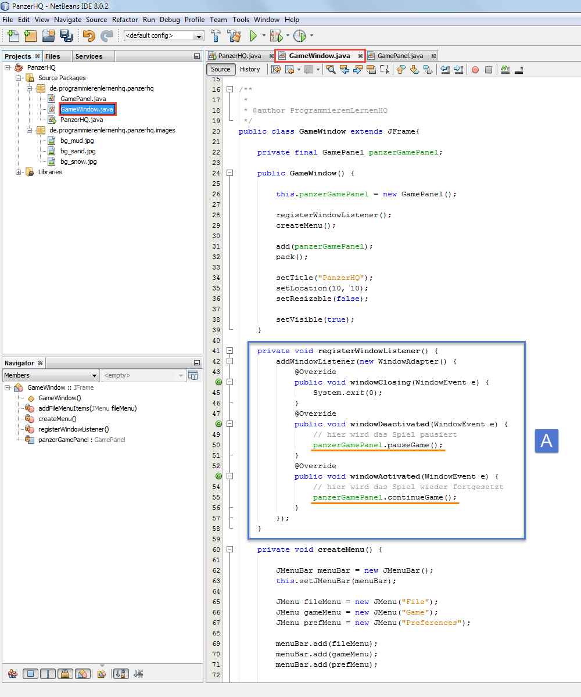Click the Stop Macro Recording icon

pos(489,70)
